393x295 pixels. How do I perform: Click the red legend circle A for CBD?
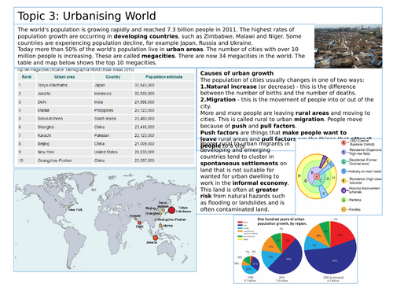pos(343,142)
